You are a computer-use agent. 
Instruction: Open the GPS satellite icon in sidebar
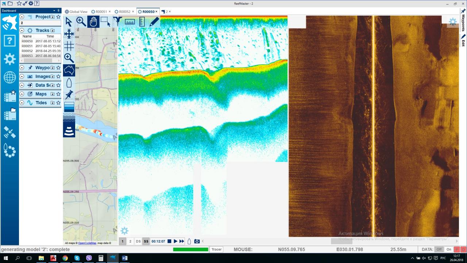9,133
